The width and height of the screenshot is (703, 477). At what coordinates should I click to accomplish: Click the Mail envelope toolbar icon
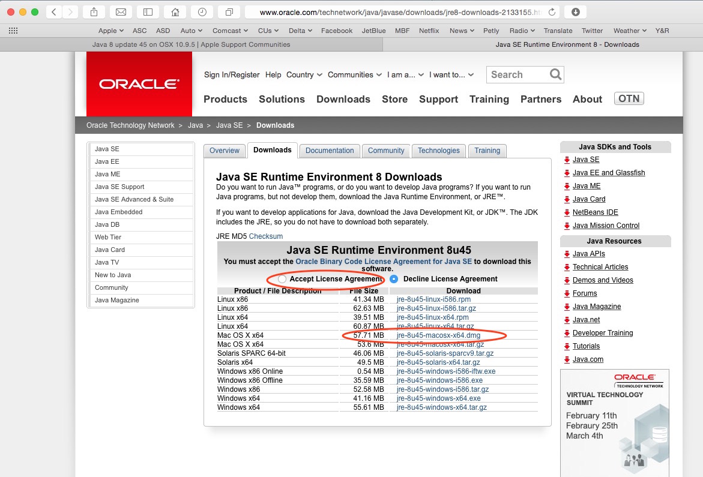(x=121, y=12)
